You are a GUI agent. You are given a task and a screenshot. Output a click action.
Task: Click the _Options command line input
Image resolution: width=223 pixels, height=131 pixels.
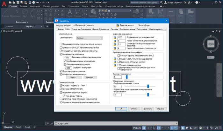click(x=116, y=123)
